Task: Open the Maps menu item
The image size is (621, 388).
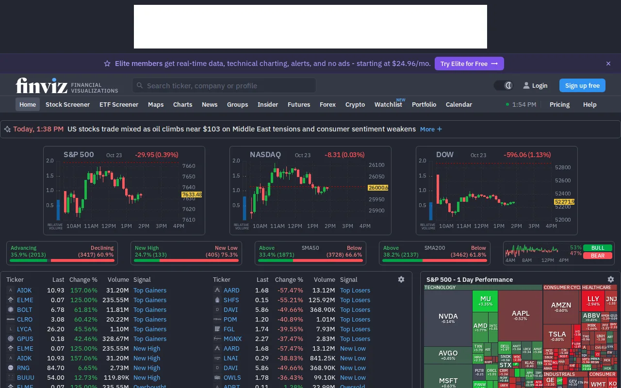Action: pyautogui.click(x=156, y=104)
